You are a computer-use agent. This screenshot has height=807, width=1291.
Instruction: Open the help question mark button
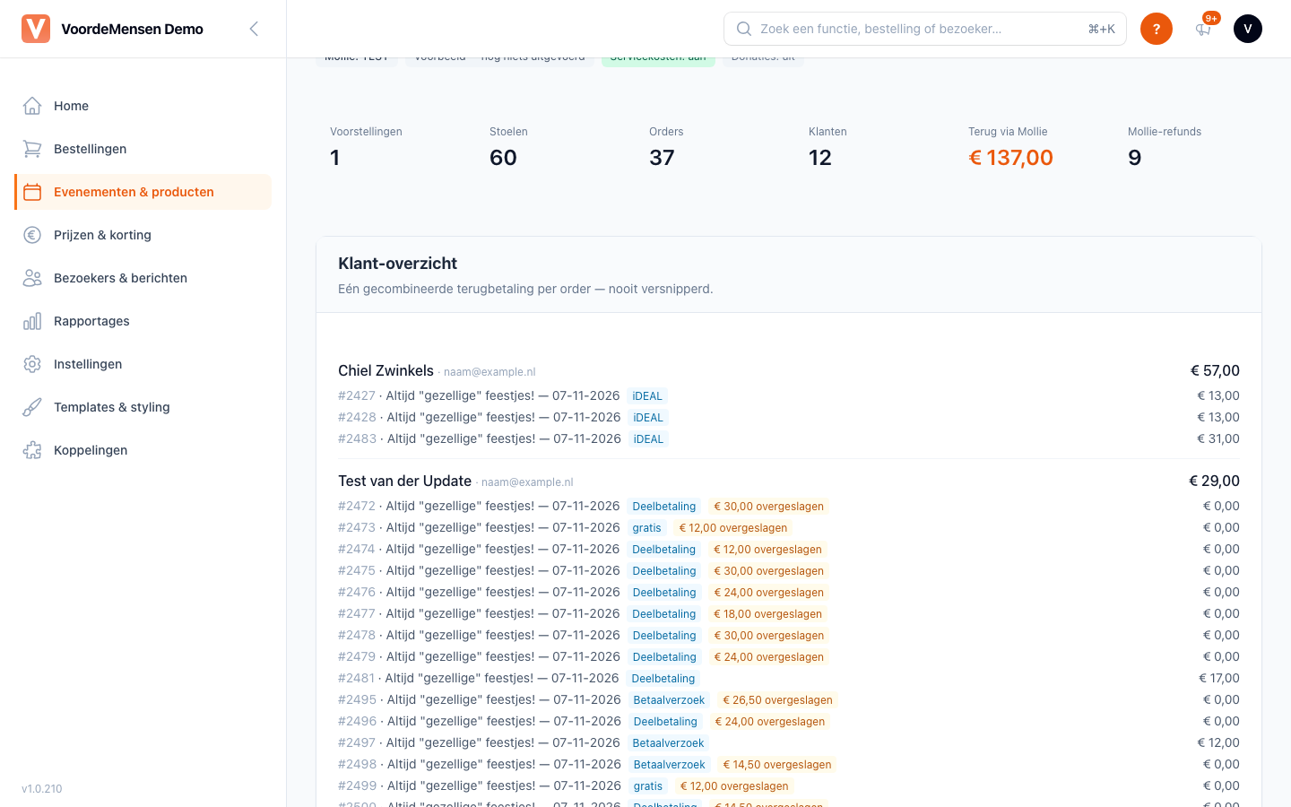(x=1157, y=29)
